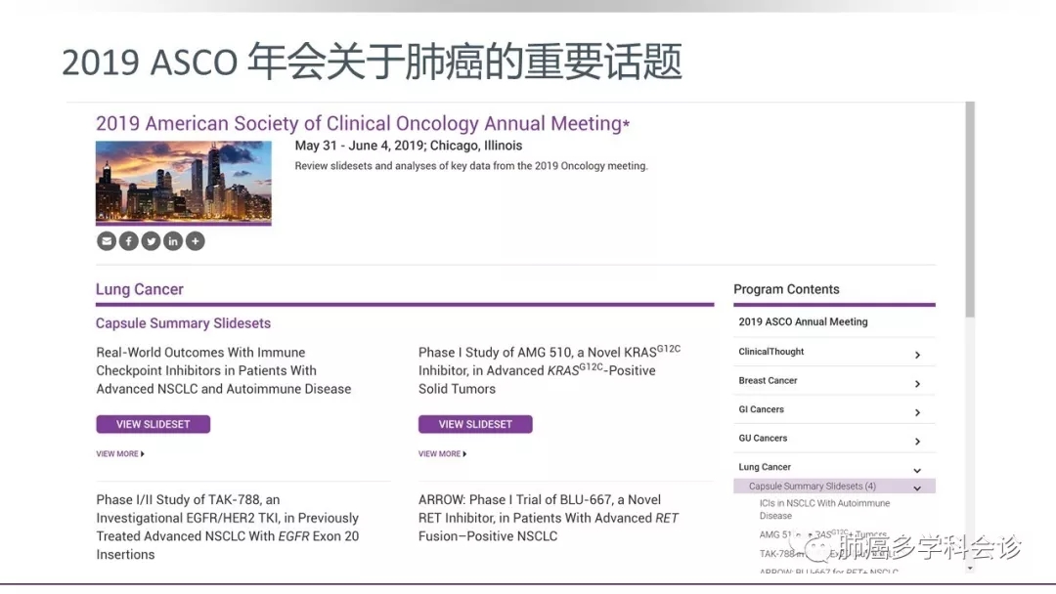Image resolution: width=1056 pixels, height=594 pixels.
Task: Collapse Capsule Summary Slidesets list chevron
Action: pyautogui.click(x=917, y=488)
